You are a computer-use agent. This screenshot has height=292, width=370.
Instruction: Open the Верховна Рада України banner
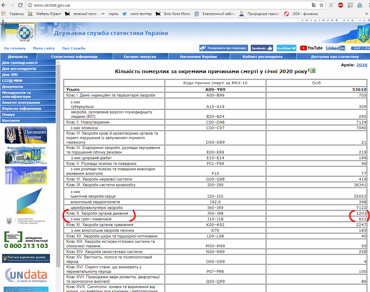26,155
